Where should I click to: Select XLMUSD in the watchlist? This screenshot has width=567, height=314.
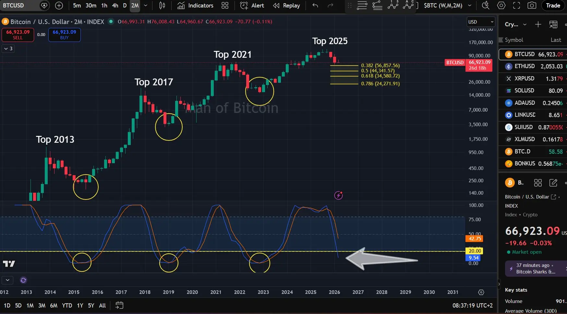click(x=533, y=139)
